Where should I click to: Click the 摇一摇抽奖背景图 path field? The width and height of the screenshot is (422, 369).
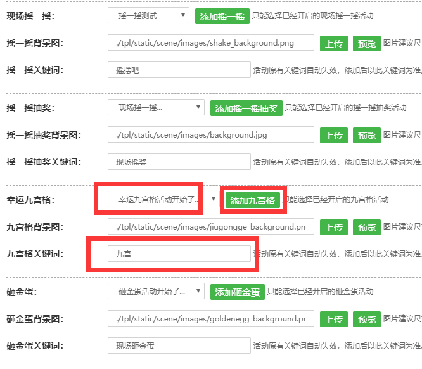point(210,135)
